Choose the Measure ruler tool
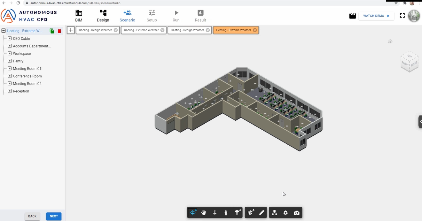The height and width of the screenshot is (221, 422). click(262, 213)
